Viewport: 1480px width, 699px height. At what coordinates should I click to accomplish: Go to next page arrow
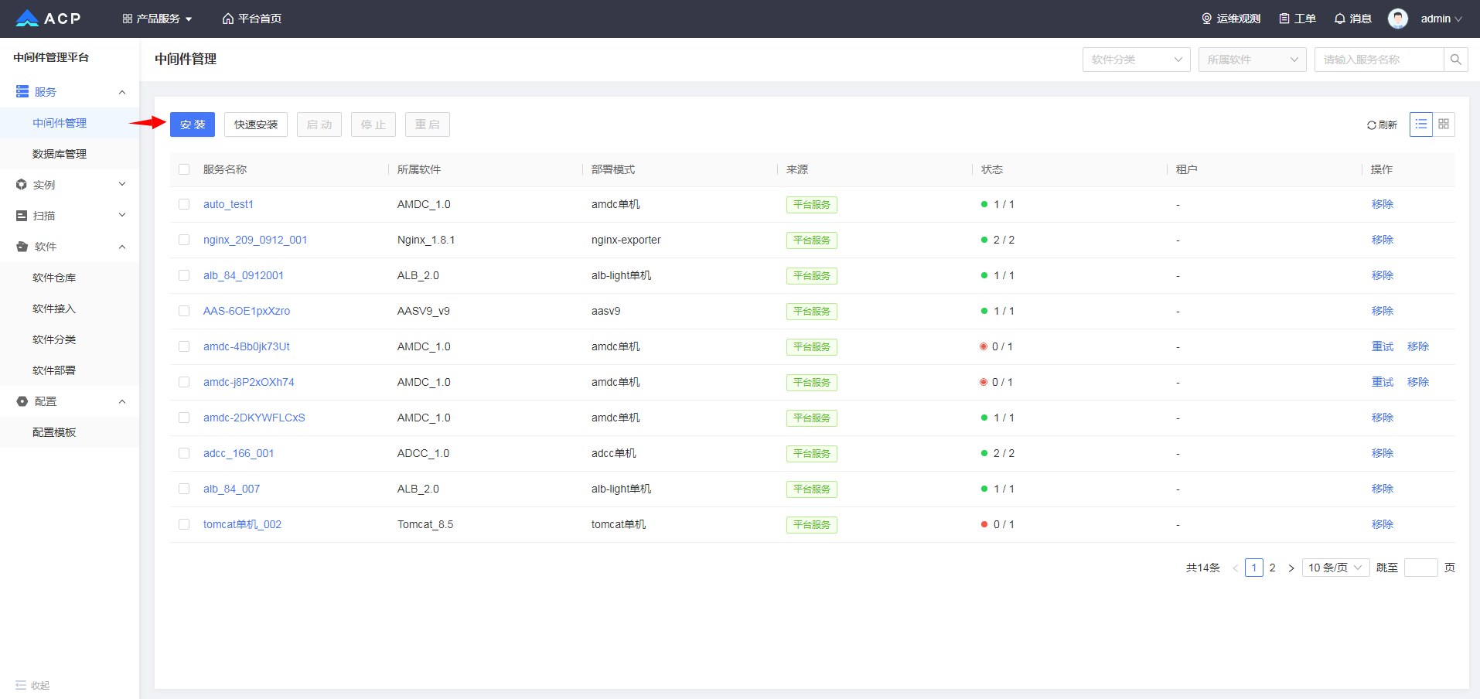click(x=1291, y=568)
